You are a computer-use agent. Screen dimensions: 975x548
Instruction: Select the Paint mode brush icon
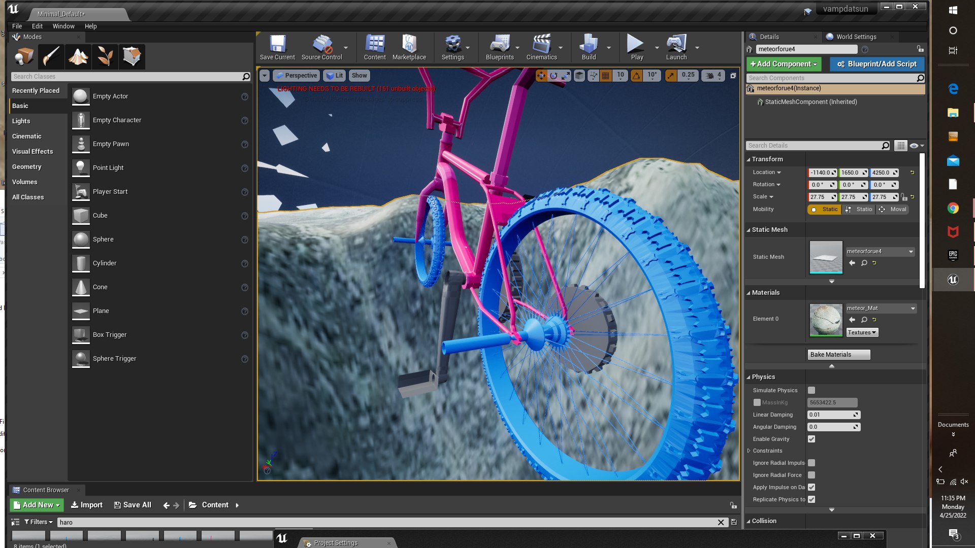click(x=51, y=56)
